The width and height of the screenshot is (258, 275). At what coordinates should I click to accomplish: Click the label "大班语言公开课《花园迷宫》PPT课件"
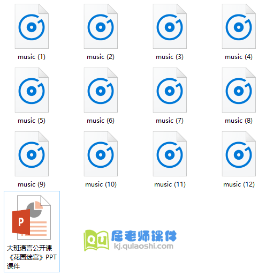(32, 257)
